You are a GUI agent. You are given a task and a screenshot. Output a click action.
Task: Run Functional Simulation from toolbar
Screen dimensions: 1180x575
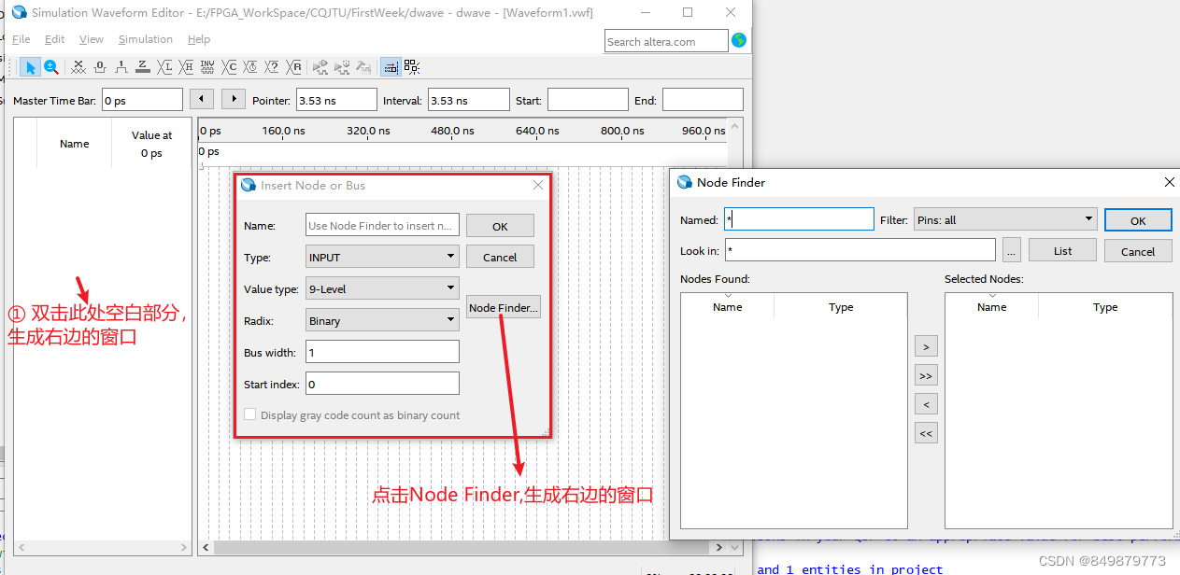tap(320, 67)
